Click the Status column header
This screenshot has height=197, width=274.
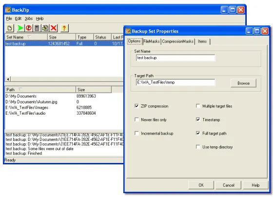pyautogui.click(x=102, y=37)
